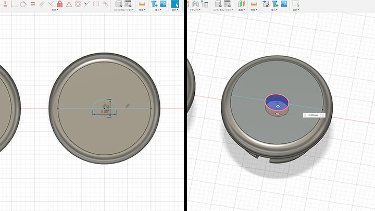Toggle the eye icon below the hole
Screen dimensions: 375x211
point(278,114)
